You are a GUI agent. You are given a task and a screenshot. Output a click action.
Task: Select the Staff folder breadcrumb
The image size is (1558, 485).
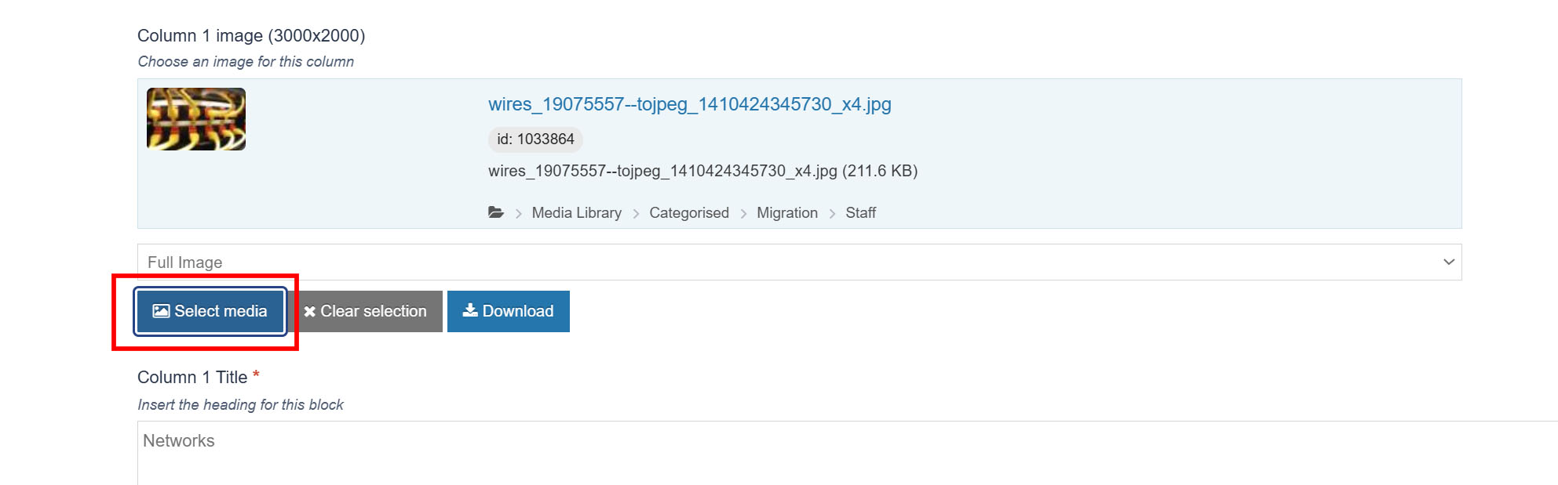pos(860,213)
